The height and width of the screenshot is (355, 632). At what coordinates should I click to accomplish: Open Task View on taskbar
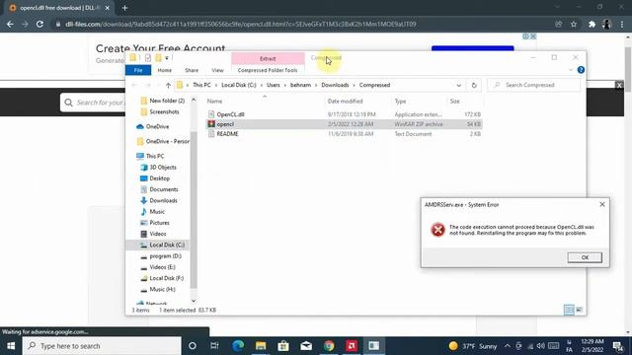214,346
